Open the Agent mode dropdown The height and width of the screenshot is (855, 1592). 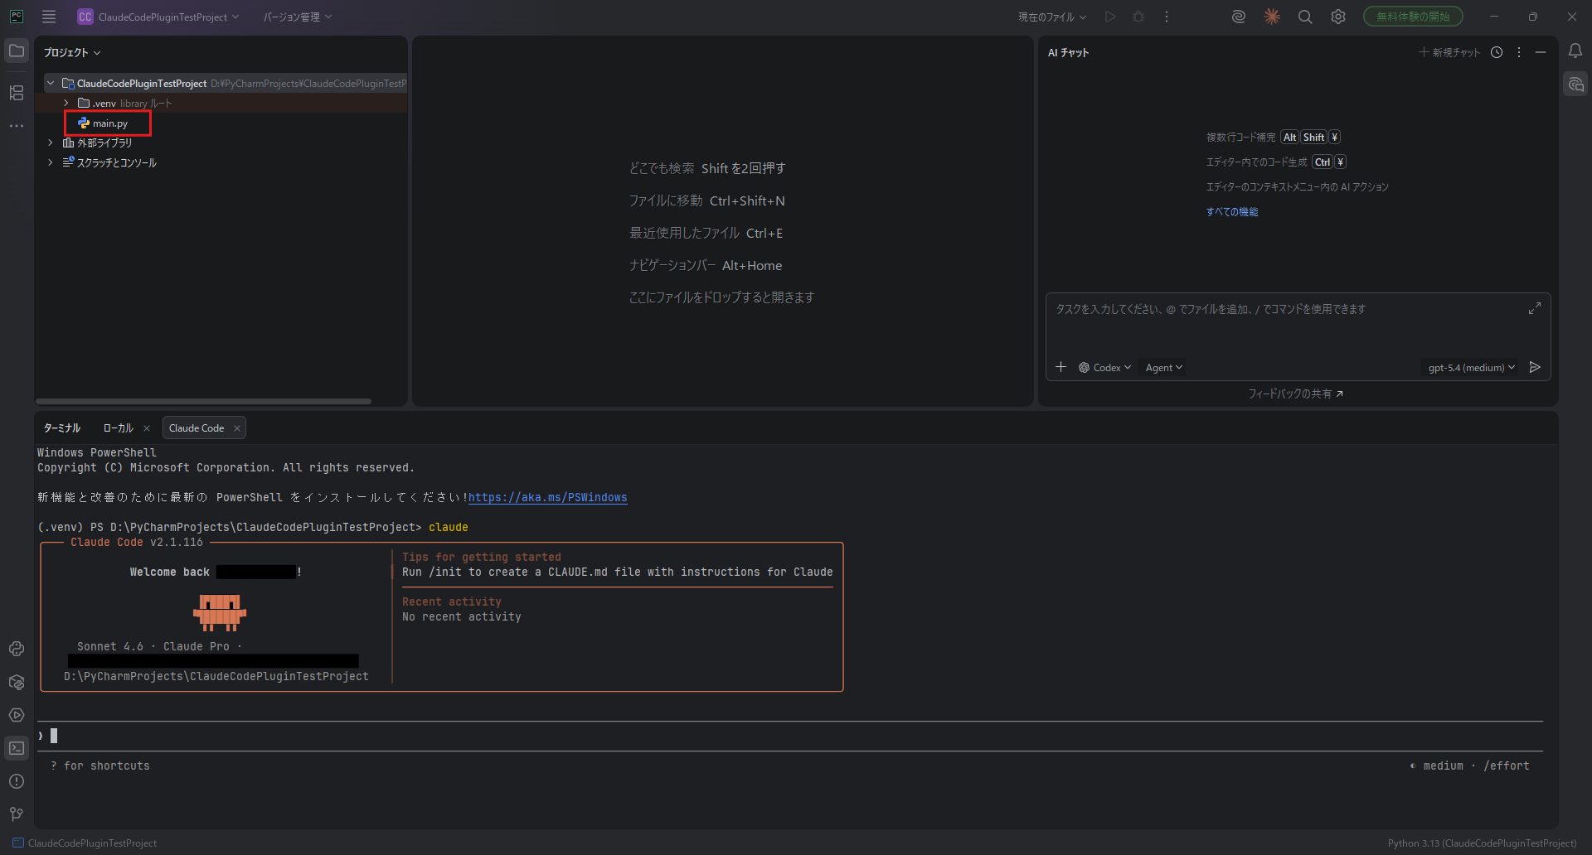click(x=1163, y=368)
